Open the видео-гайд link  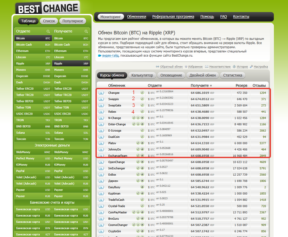pos(110,56)
